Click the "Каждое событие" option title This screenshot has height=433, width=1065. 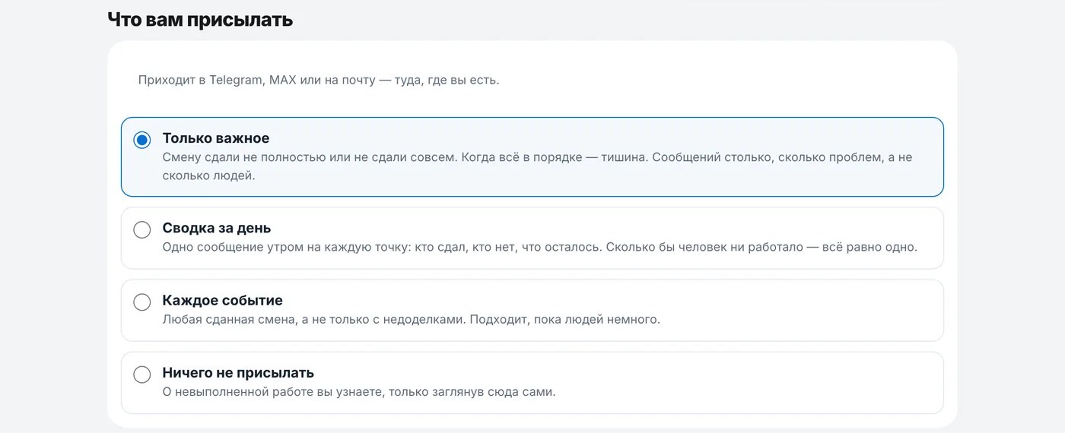[223, 301]
